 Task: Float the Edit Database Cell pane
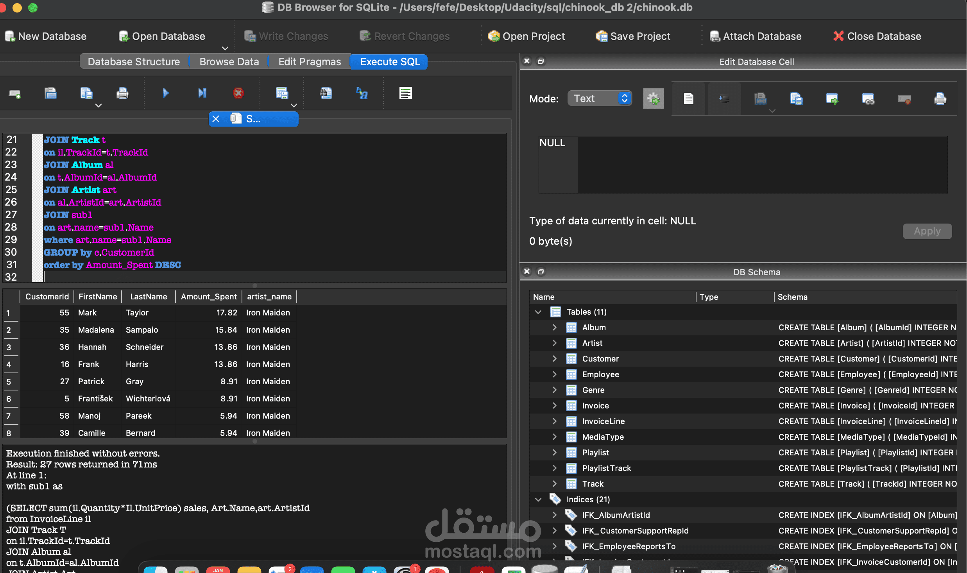[x=541, y=61]
